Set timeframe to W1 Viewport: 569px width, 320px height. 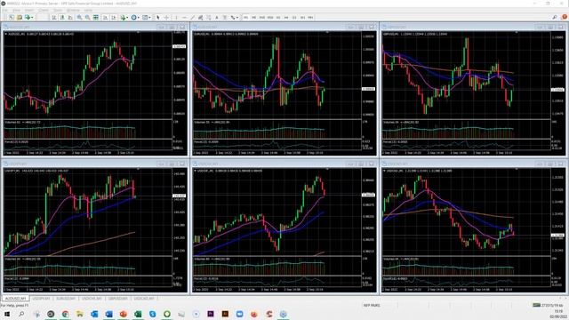coord(302,17)
